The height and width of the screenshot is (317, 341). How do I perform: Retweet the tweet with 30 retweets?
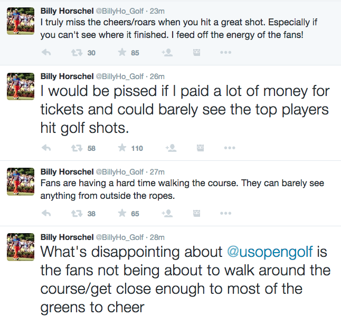(x=77, y=53)
